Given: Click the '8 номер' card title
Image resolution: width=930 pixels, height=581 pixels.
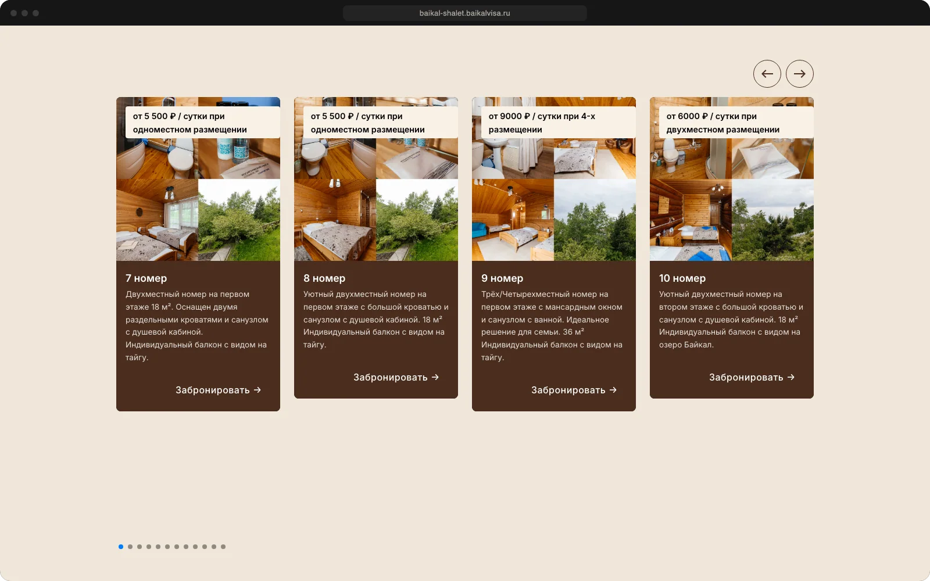Looking at the screenshot, I should click(x=324, y=278).
